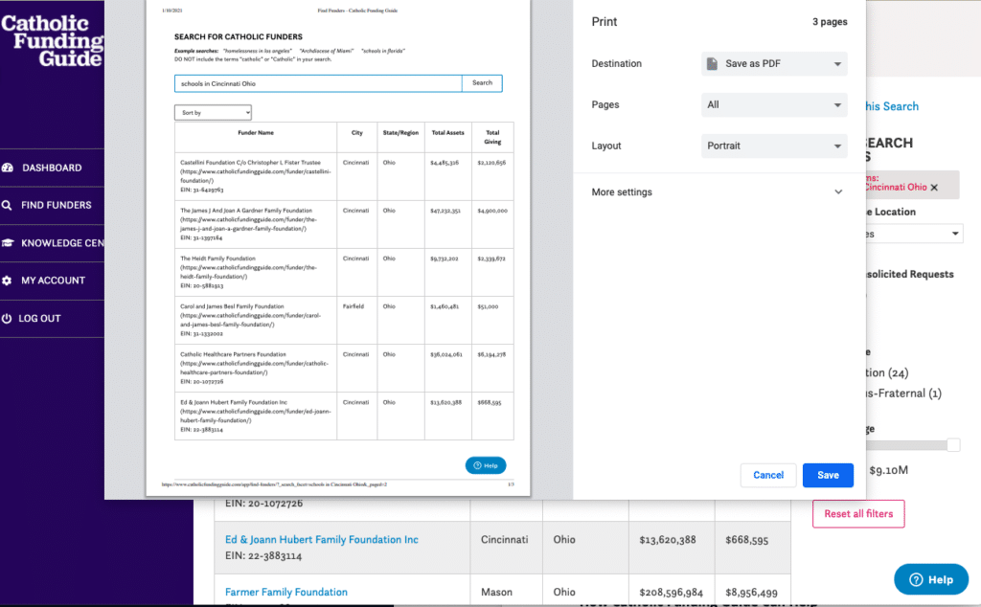Click Carol and James Besl Family Foundation row

tap(344, 320)
